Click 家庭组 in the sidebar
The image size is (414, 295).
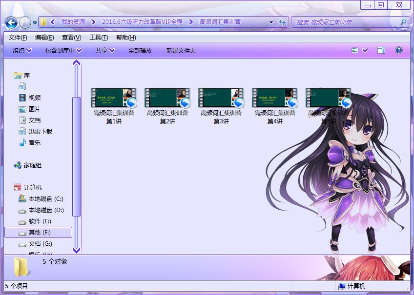tap(32, 165)
